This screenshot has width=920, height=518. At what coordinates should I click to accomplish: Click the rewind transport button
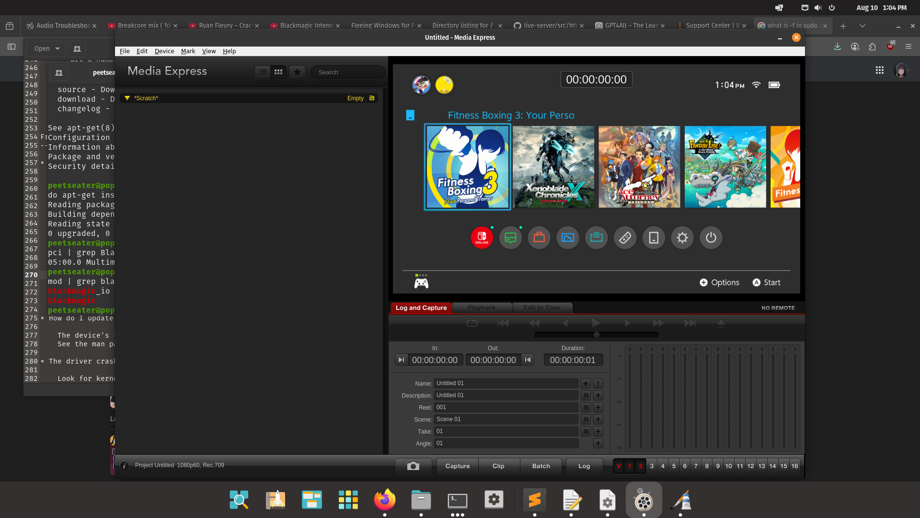point(534,323)
